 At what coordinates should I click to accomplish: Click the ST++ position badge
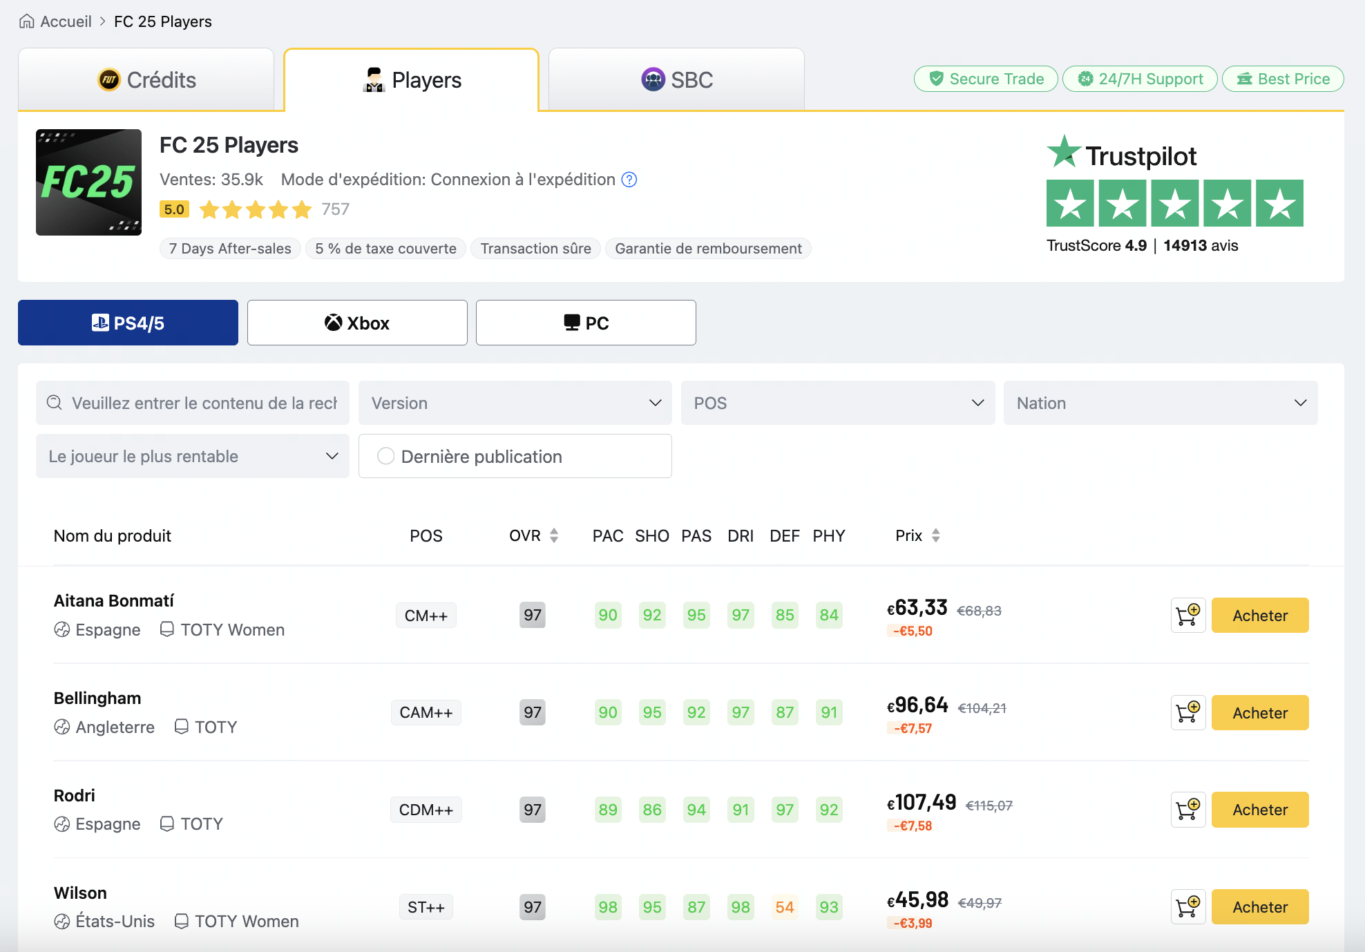[426, 907]
